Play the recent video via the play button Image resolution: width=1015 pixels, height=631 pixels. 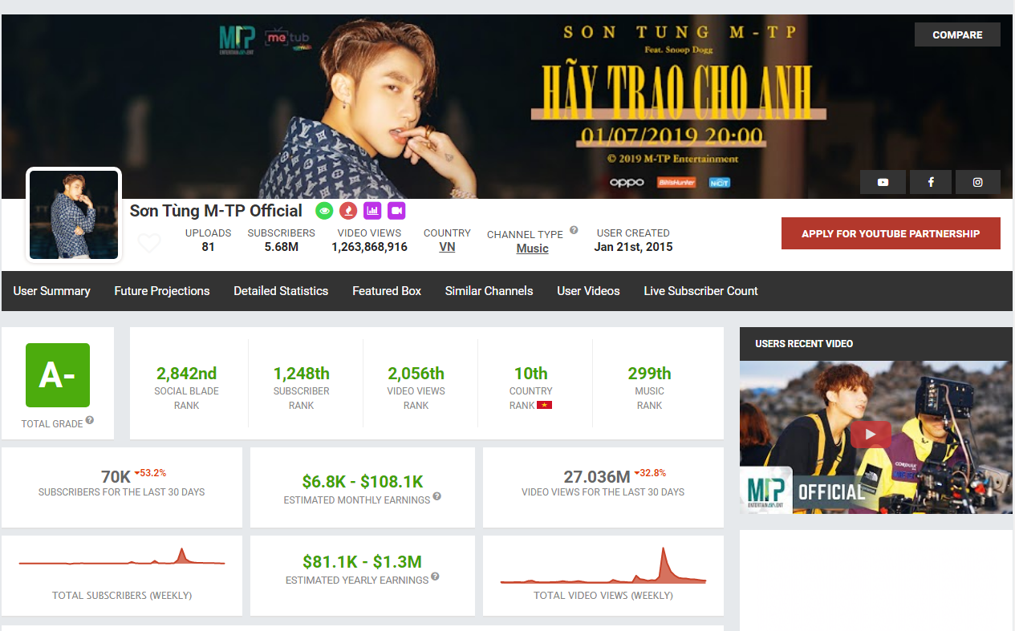tap(871, 435)
